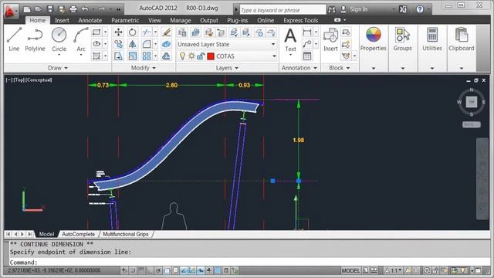Image resolution: width=494 pixels, height=278 pixels.
Task: Open the Groups panel
Action: 403,39
